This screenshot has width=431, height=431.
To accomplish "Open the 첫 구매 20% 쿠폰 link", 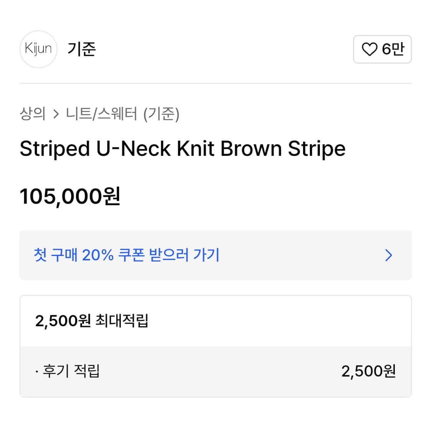I will coord(126,255).
